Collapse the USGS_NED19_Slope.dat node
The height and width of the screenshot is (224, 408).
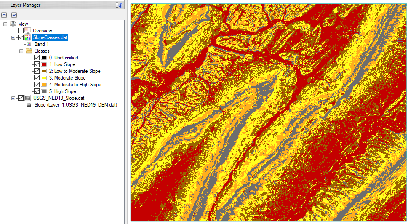13,98
